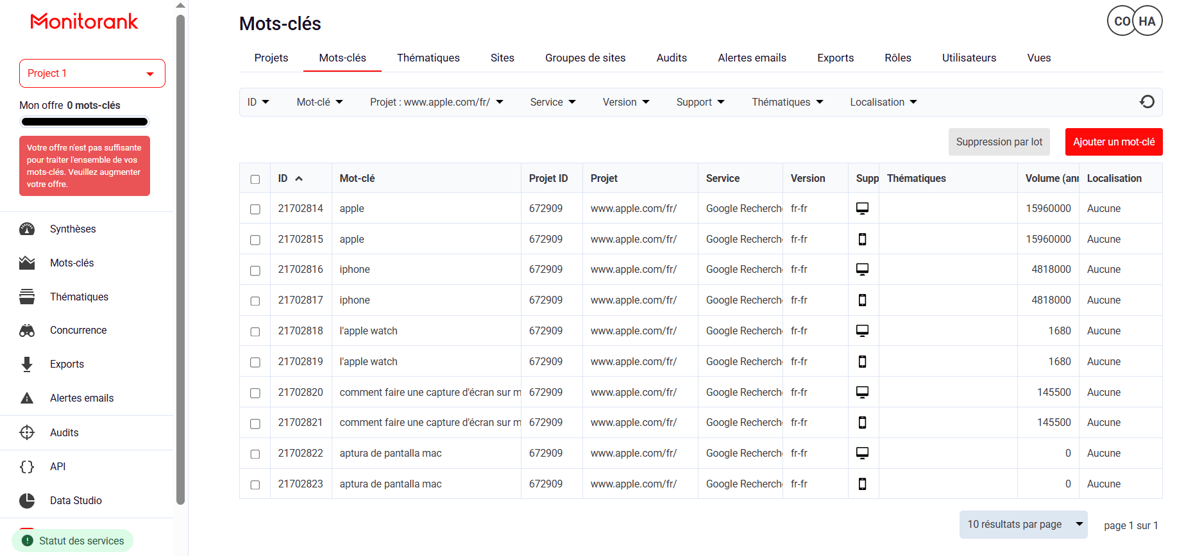Click the Exports download arrow icon in sidebar
Image resolution: width=1202 pixels, height=556 pixels.
(27, 364)
